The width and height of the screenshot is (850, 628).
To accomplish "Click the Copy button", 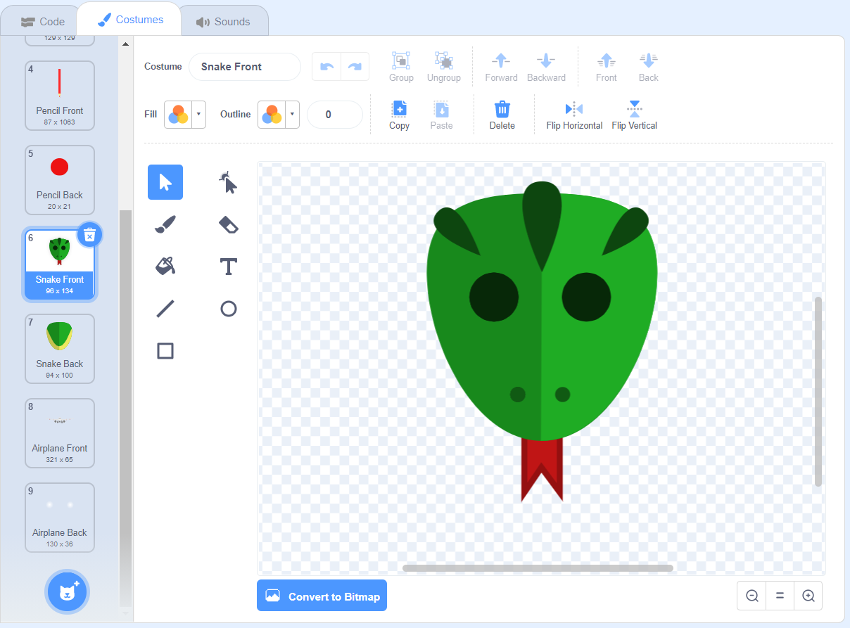I will pyautogui.click(x=399, y=115).
